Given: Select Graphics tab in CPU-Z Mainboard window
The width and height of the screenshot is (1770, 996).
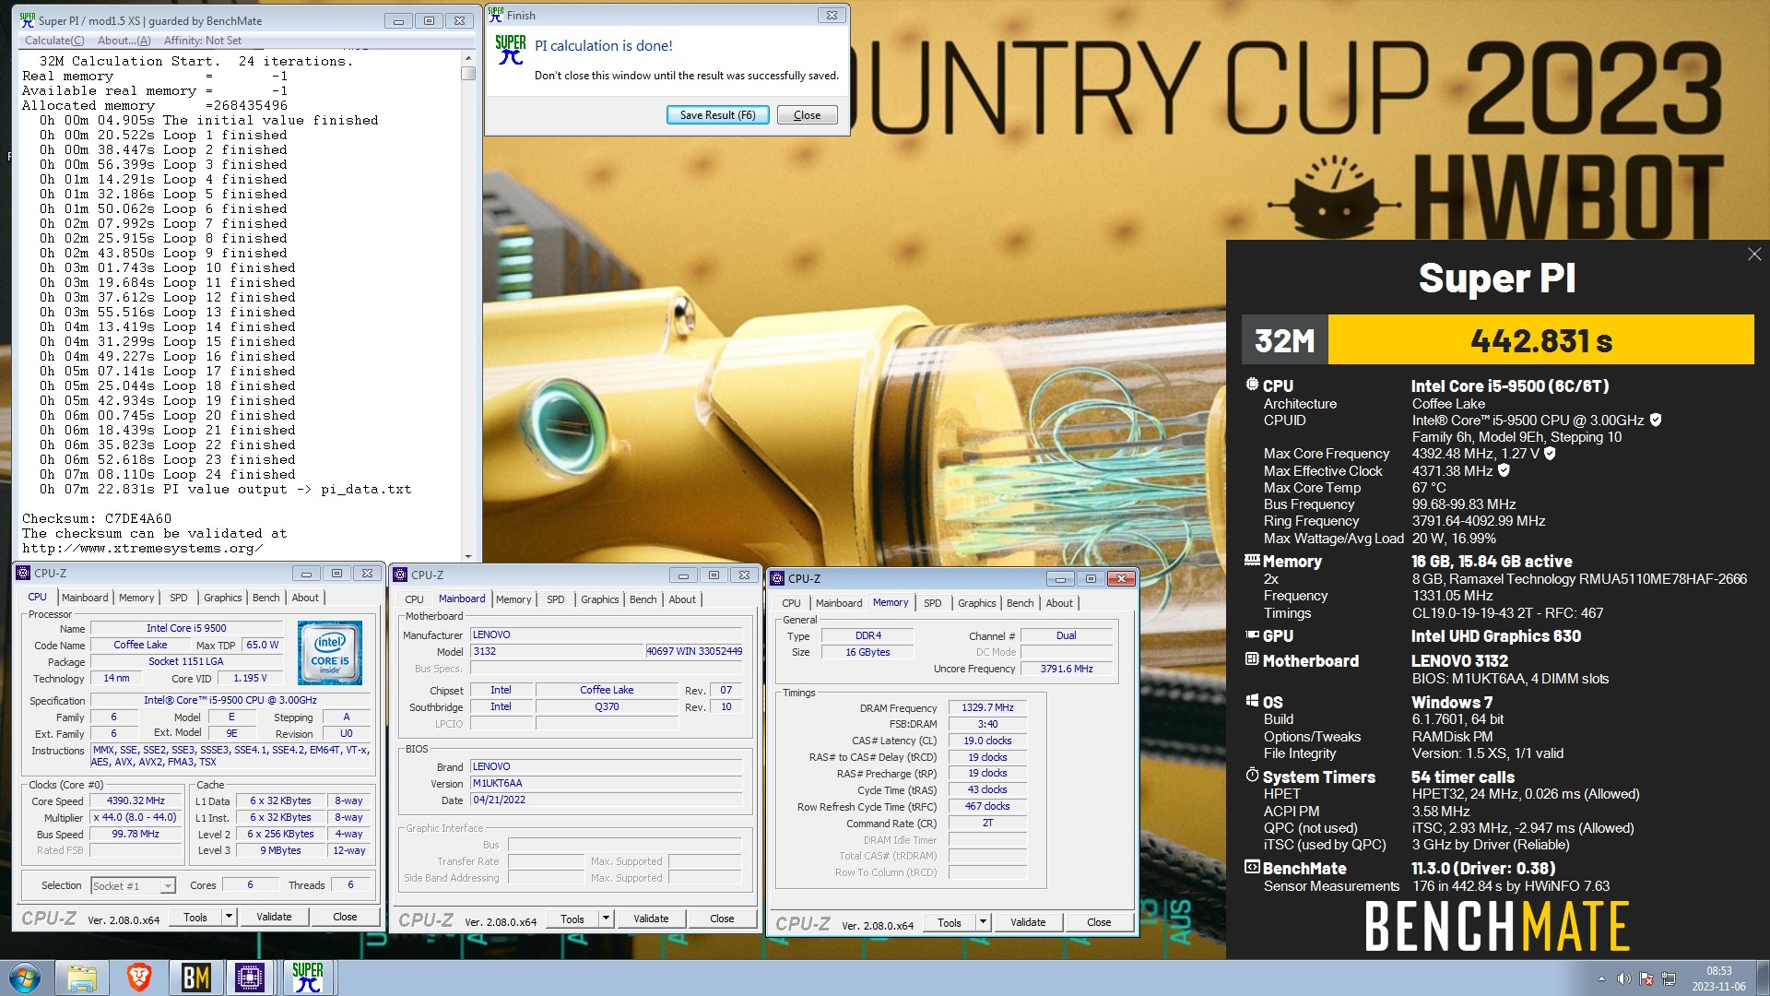Looking at the screenshot, I should 600,599.
